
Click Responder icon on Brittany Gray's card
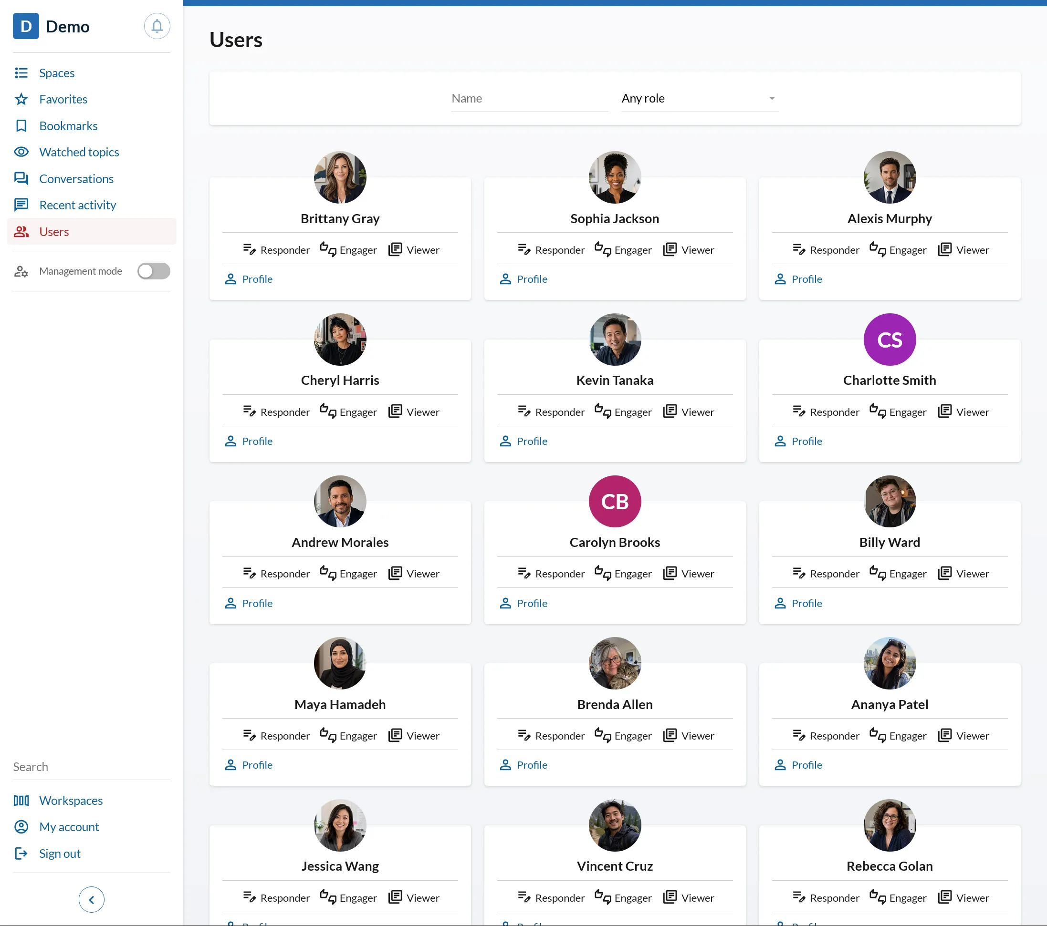(x=250, y=249)
